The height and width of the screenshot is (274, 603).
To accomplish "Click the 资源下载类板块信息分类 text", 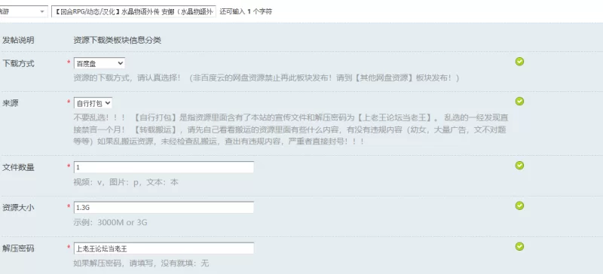I will pyautogui.click(x=118, y=41).
